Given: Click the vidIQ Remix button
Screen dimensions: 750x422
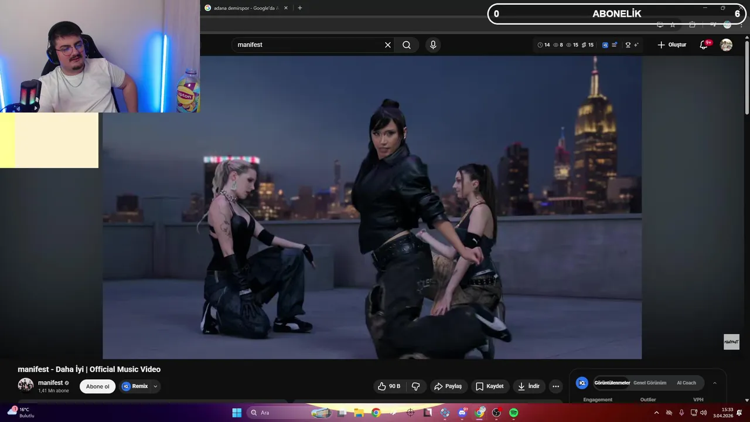Looking at the screenshot, I should pos(135,386).
